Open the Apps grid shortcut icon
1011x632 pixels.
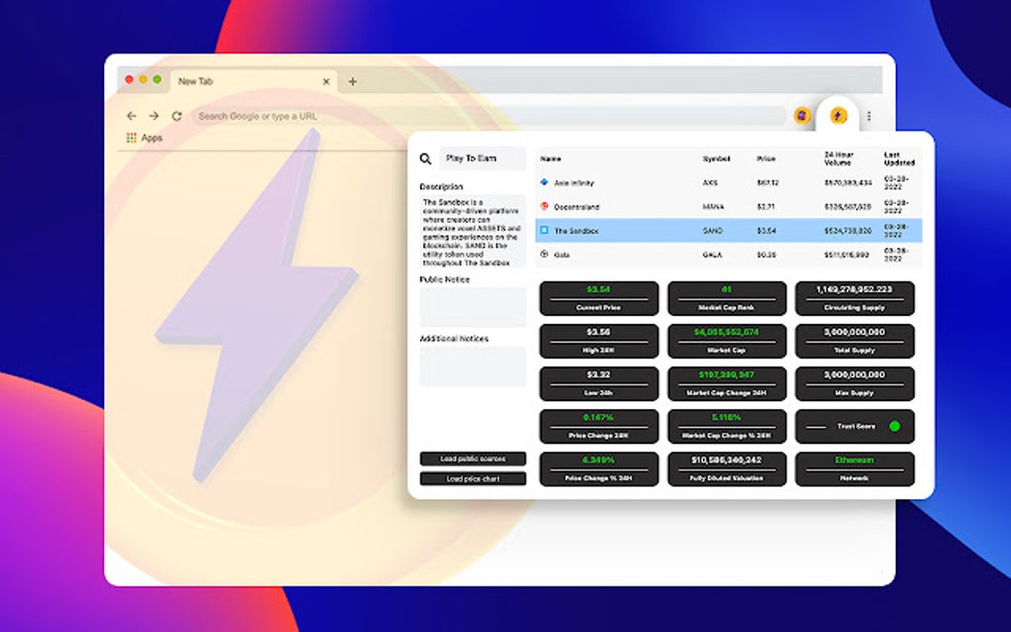(x=131, y=138)
